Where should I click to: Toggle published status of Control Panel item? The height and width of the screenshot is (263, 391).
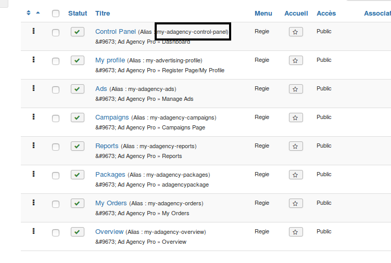(77, 32)
